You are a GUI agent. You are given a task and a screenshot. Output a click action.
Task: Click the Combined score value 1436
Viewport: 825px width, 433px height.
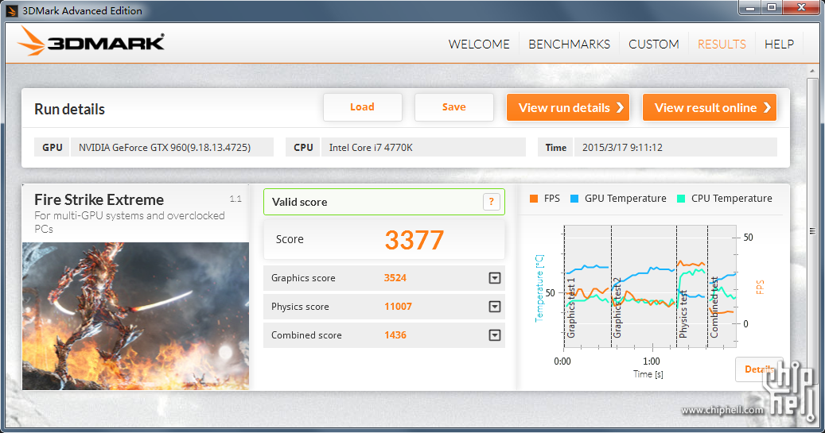pyautogui.click(x=395, y=335)
